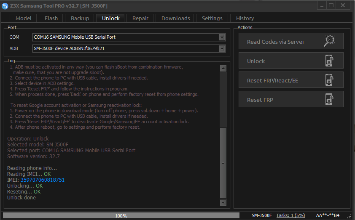Select the COM16 SAMSUNG Mobile USB Serial Port field
Screen dimensions: 355x220
pos(129,37)
